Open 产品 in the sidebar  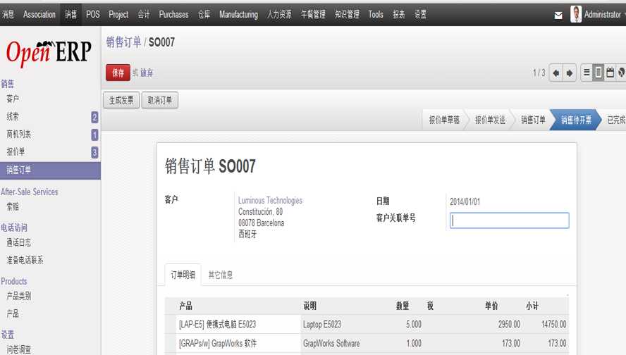click(13, 313)
